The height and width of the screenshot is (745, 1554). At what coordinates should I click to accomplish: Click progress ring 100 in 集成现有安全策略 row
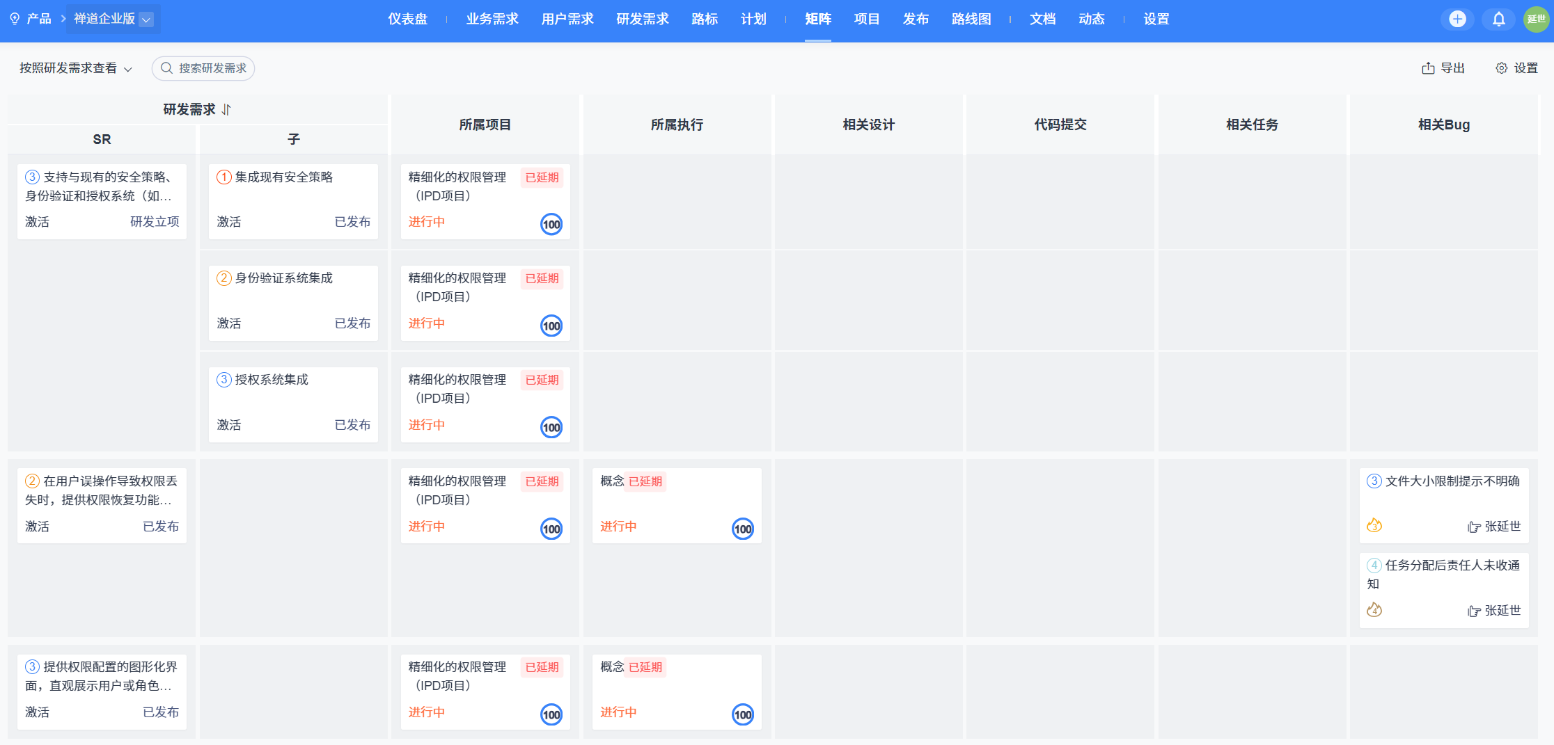551,224
